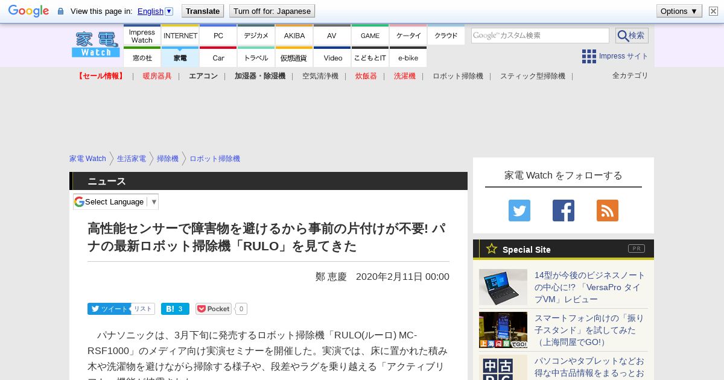Open the 加湿器・除湿機 category link
The width and height of the screenshot is (724, 380).
click(x=260, y=76)
